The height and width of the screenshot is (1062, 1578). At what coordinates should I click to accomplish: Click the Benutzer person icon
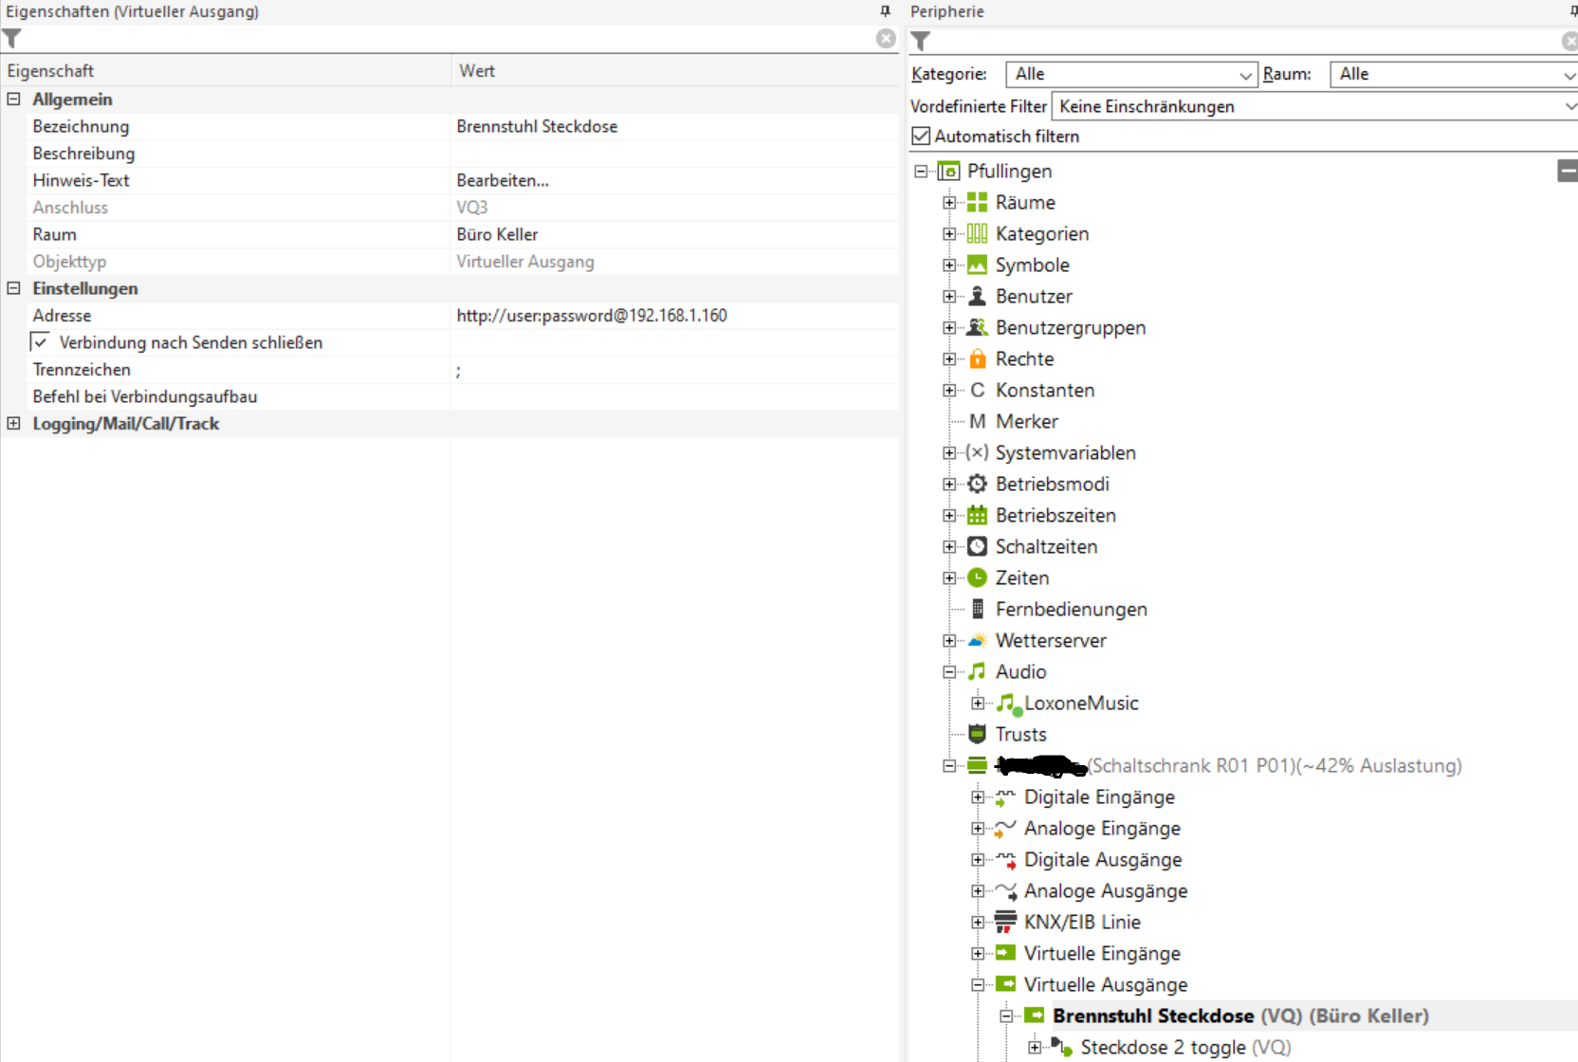coord(977,296)
